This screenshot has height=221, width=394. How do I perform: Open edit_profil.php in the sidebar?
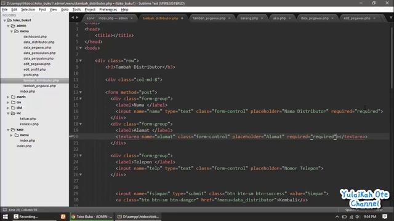tap(34, 69)
